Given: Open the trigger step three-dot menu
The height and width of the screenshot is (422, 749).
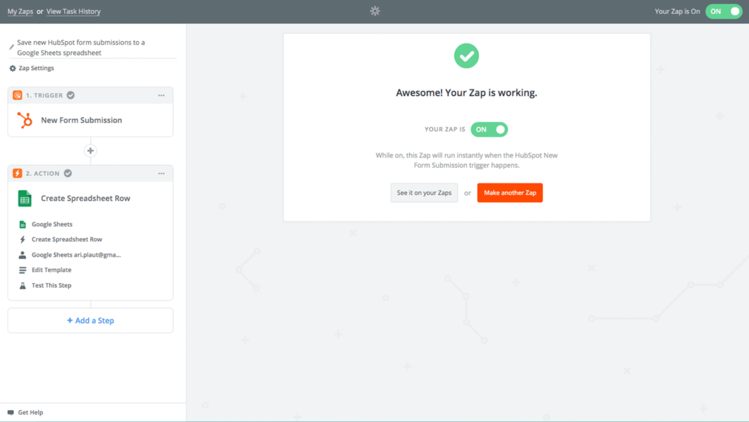Looking at the screenshot, I should [x=161, y=95].
